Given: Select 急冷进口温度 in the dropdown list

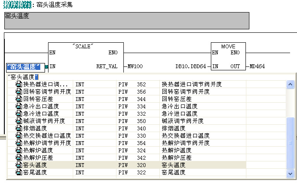Looking at the screenshot, I should tap(41, 114).
